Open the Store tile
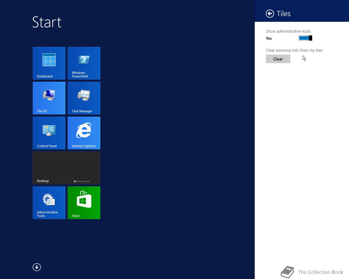This screenshot has width=349, height=279. point(84,203)
